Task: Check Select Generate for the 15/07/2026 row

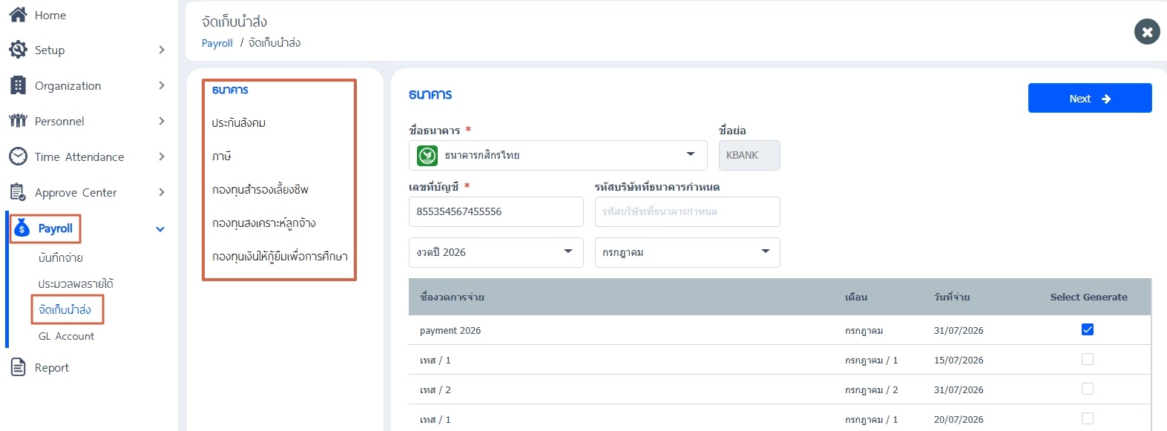Action: [x=1088, y=359]
